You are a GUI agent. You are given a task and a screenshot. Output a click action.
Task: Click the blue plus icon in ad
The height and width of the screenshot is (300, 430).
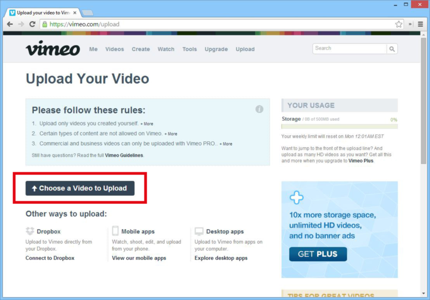pyautogui.click(x=297, y=198)
